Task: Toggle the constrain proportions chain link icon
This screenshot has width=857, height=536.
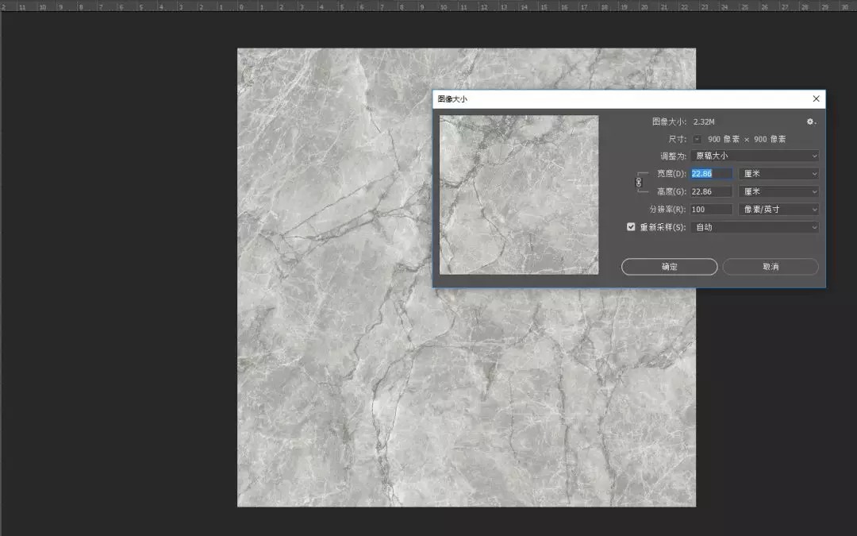Action: 639,183
